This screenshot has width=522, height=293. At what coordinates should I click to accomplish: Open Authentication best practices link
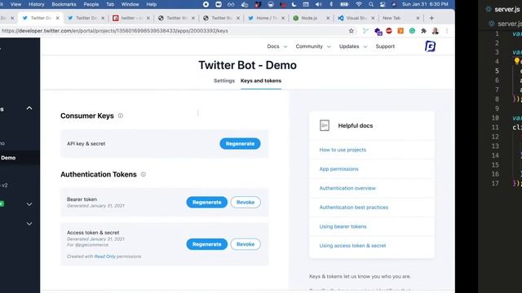[353, 208]
